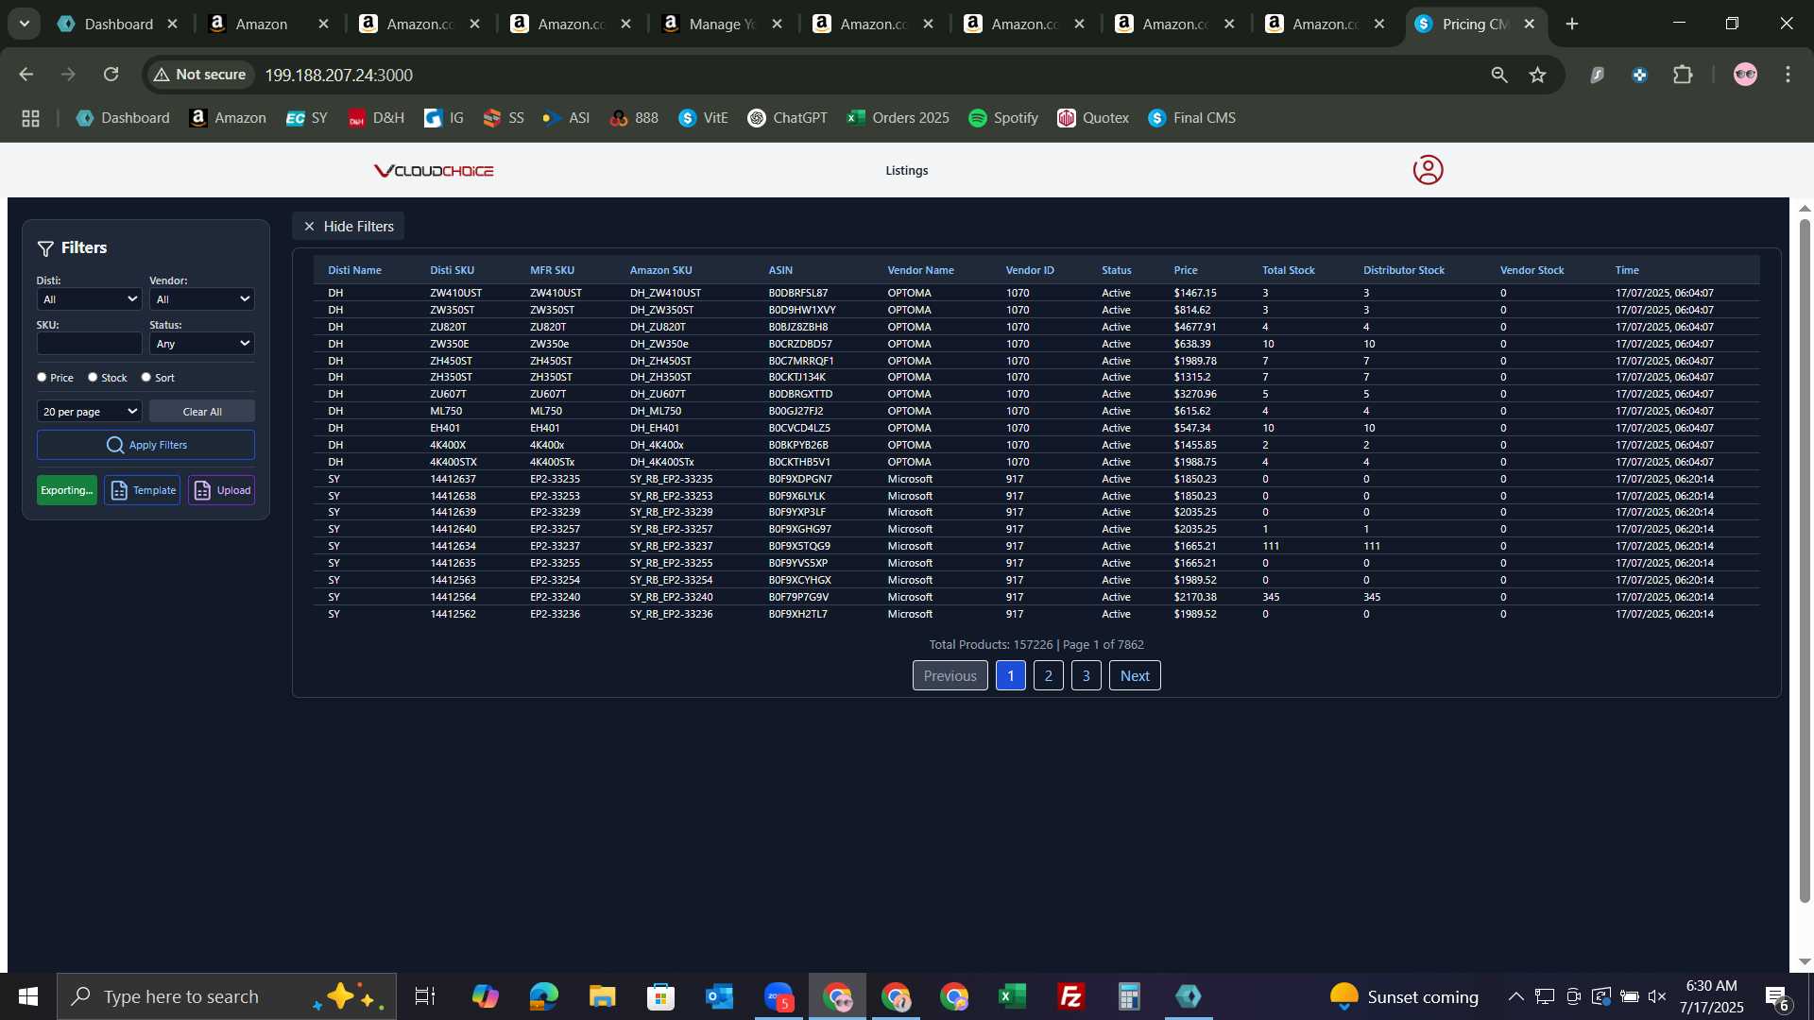Open the Amazon bookmark
The width and height of the screenshot is (1814, 1020).
point(228,118)
